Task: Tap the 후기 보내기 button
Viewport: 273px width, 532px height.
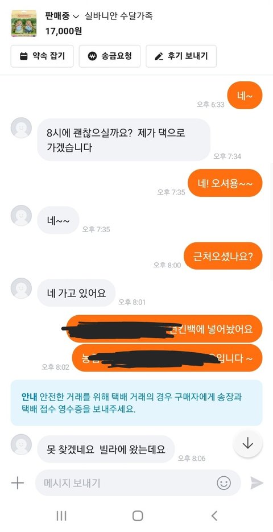Action: pos(181,56)
